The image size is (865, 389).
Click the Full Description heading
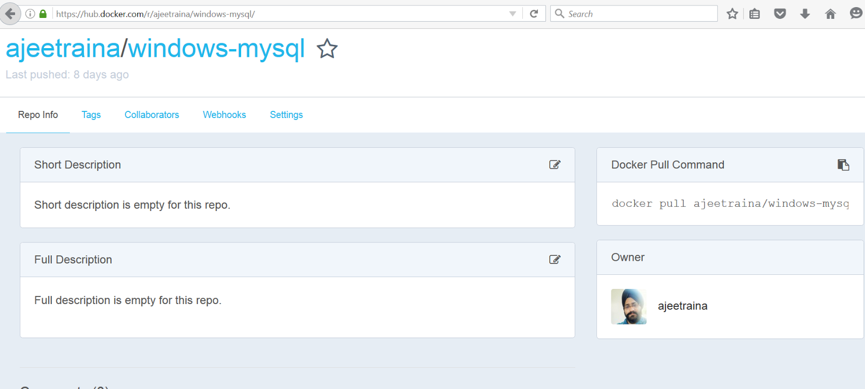tap(73, 260)
